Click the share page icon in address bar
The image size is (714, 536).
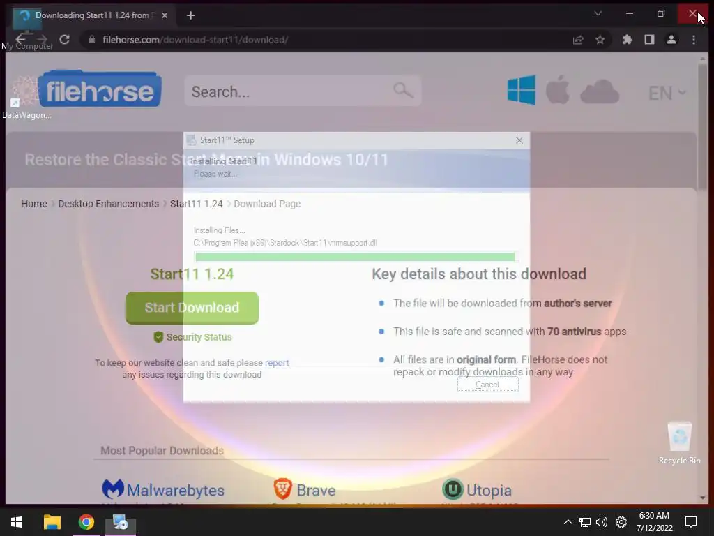[x=578, y=40]
